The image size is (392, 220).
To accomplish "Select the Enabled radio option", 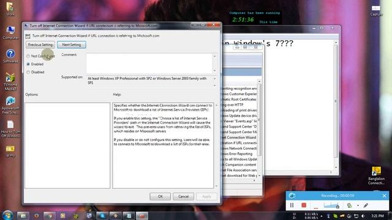I will 28,64.
